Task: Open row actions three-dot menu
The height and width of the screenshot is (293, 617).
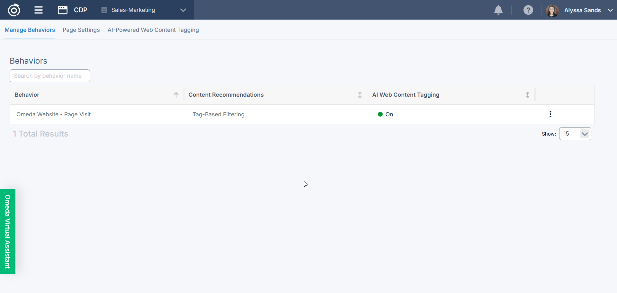Action: tap(550, 114)
